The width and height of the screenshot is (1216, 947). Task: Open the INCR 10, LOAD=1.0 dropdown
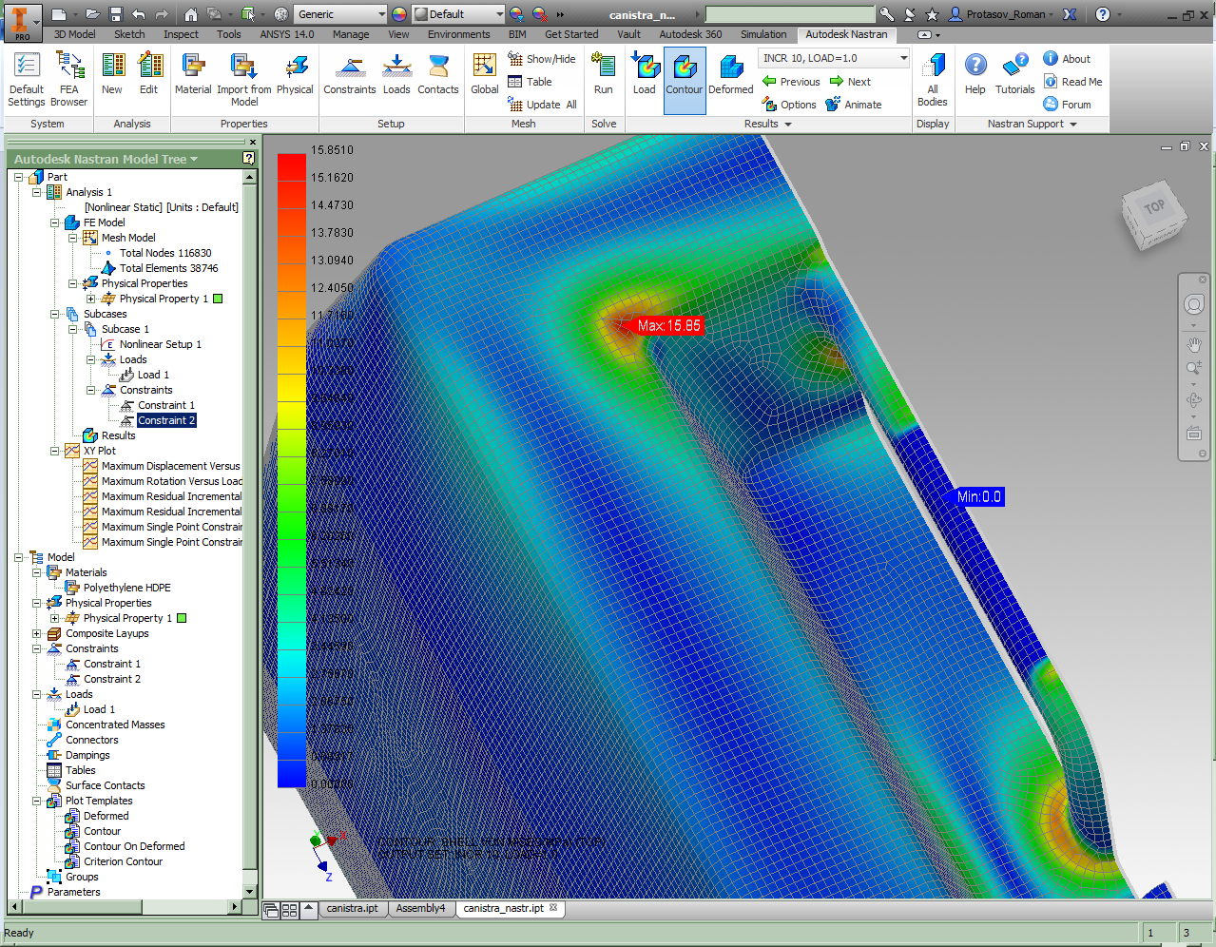[902, 58]
